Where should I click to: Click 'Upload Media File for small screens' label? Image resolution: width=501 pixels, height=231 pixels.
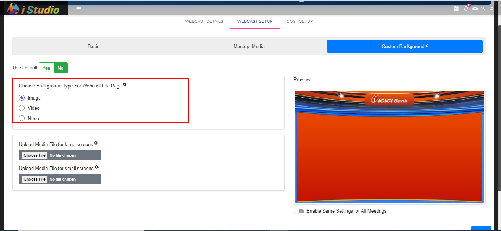click(x=56, y=168)
